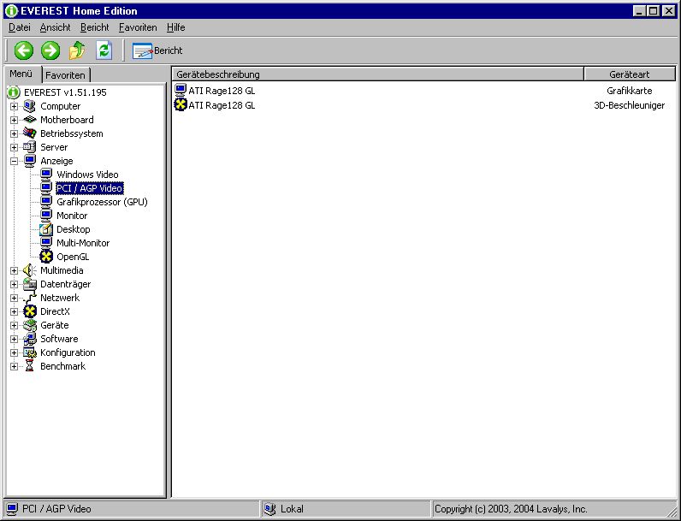Viewport: 681px width, 521px height.
Task: Sort by Geräteart column header
Action: (630, 74)
